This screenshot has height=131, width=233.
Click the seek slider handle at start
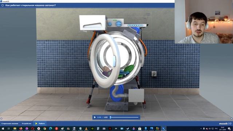point(110,117)
